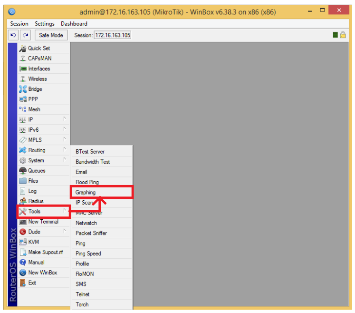Click the Manual help question icon

[23, 263]
